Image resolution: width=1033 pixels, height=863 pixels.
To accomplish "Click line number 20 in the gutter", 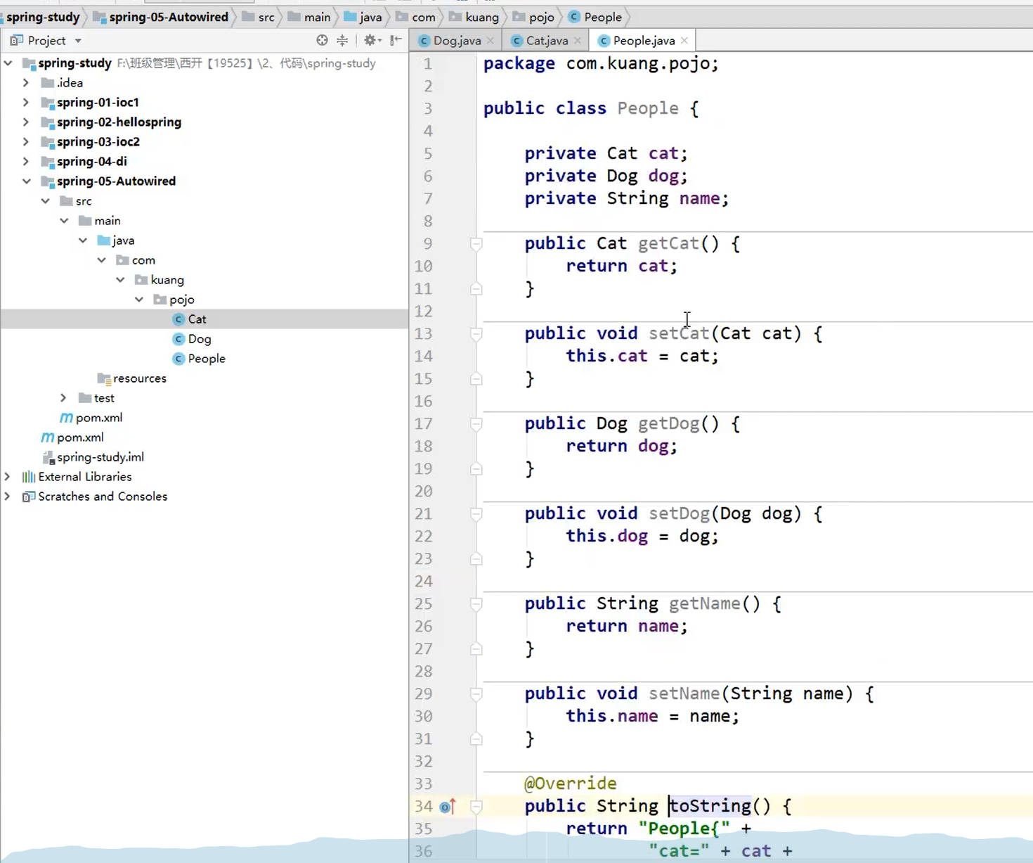I will click(x=423, y=492).
